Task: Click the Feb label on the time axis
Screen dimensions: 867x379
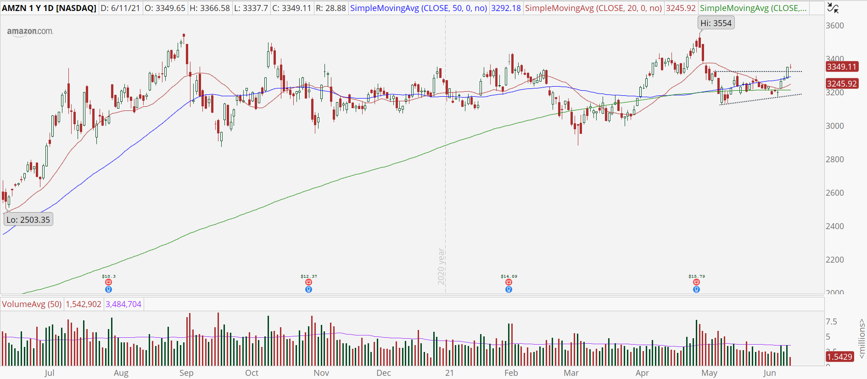Action: 511,373
